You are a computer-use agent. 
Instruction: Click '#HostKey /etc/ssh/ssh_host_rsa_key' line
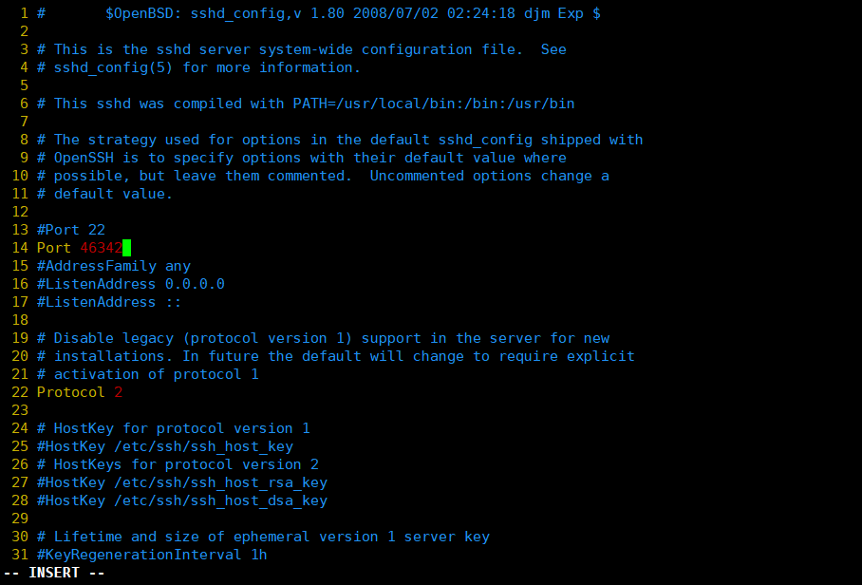coord(182,482)
